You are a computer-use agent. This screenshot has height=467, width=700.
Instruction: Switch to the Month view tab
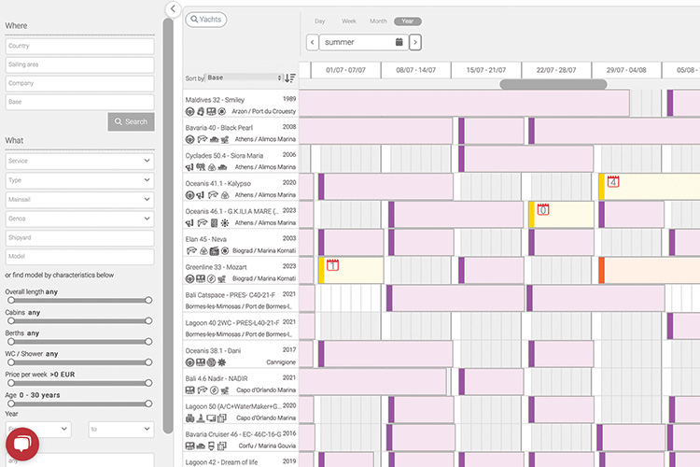click(378, 21)
